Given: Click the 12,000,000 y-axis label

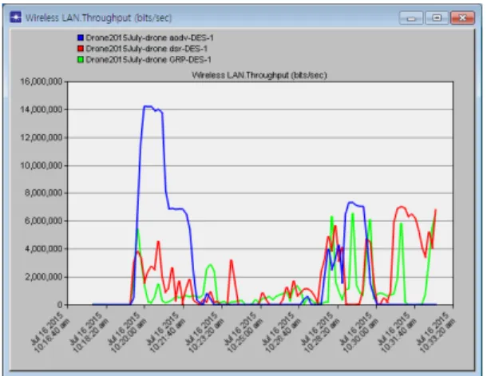Looking at the screenshot, I should point(42,137).
